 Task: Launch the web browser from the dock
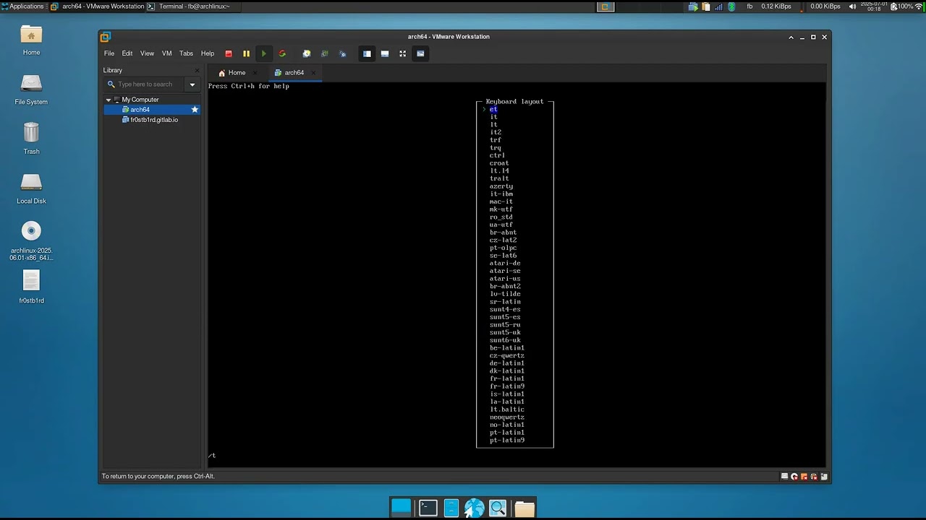click(x=475, y=508)
